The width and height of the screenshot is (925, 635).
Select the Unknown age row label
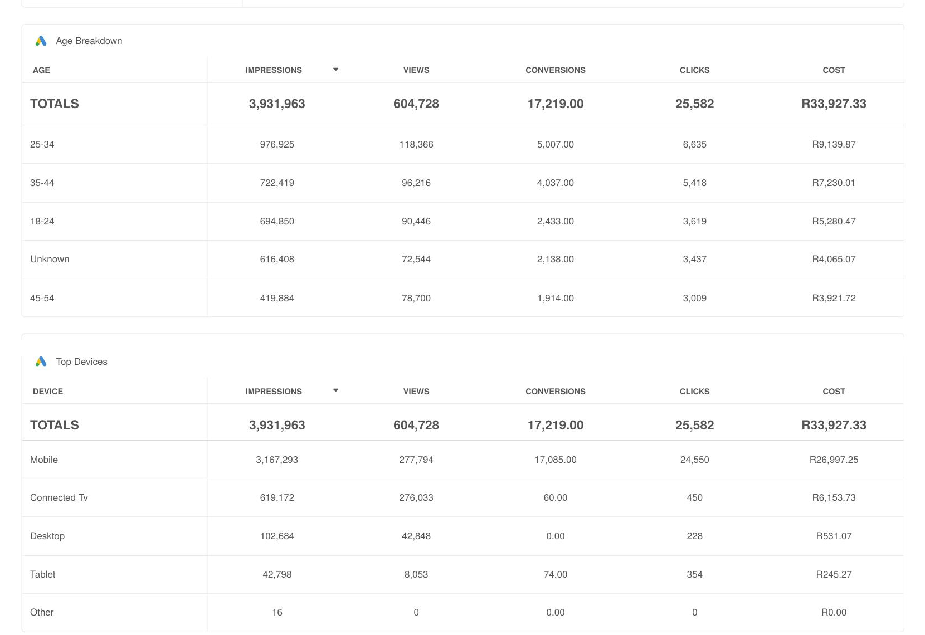(50, 259)
